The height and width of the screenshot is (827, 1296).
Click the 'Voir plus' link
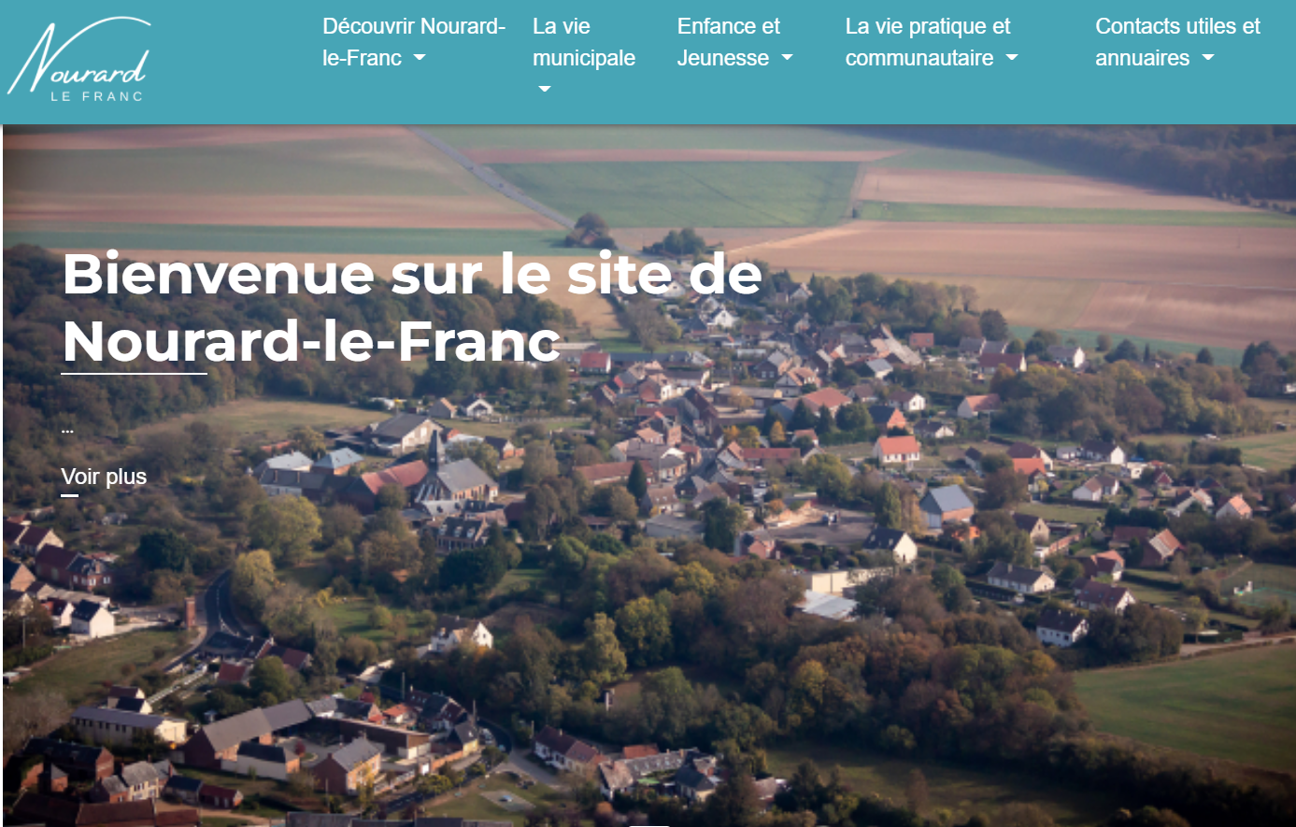pyautogui.click(x=103, y=478)
